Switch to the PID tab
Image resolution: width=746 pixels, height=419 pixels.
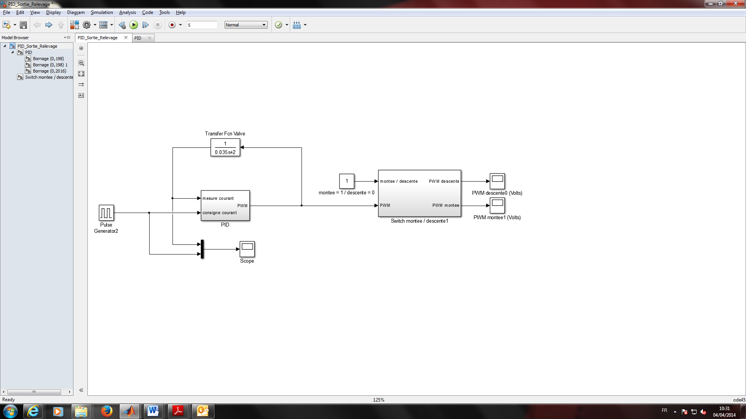pyautogui.click(x=138, y=38)
